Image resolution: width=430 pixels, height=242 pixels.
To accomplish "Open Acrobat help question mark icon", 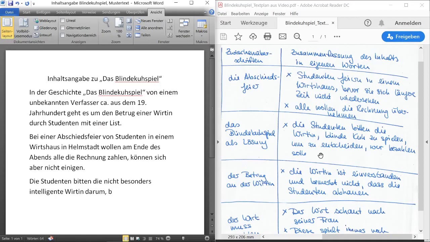I will click(x=368, y=23).
